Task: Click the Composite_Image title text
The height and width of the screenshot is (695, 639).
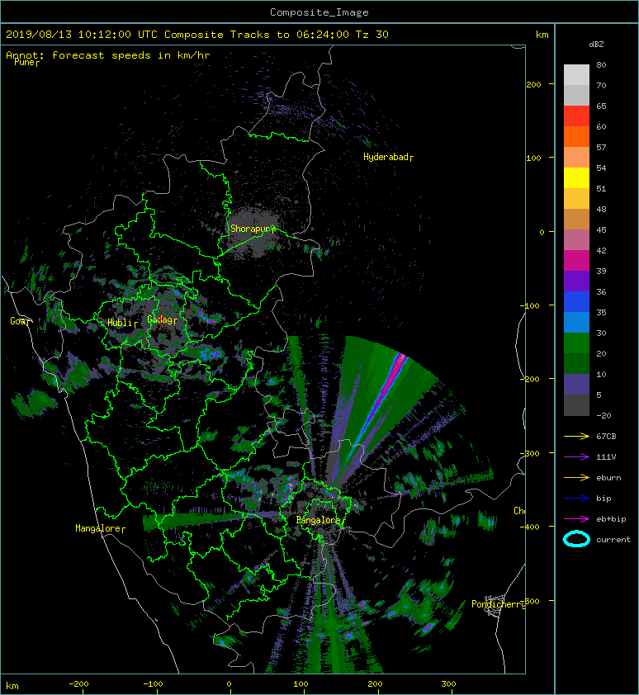Action: [x=319, y=12]
